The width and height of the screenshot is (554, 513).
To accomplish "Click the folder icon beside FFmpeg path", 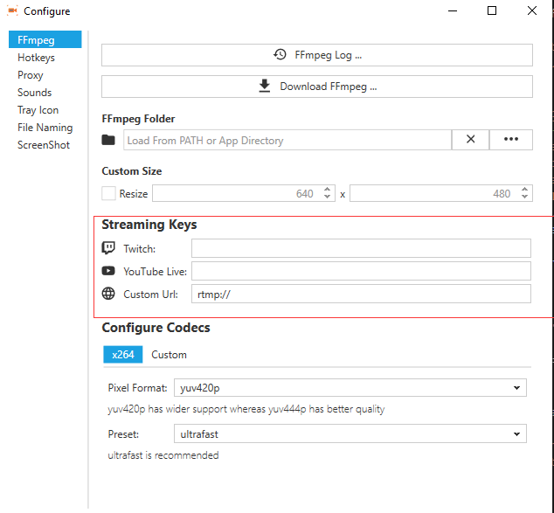I will tap(108, 140).
